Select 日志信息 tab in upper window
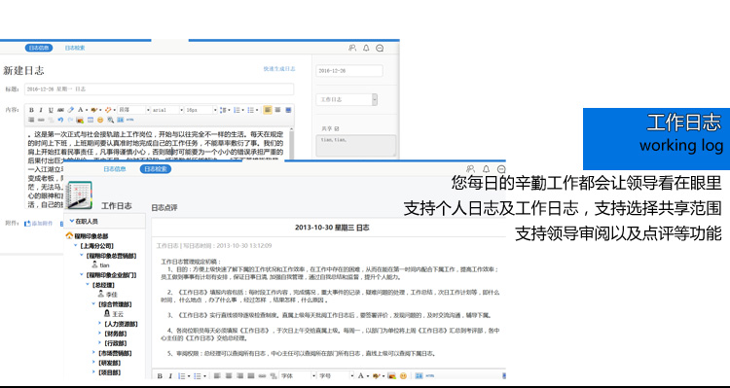 pos(39,48)
